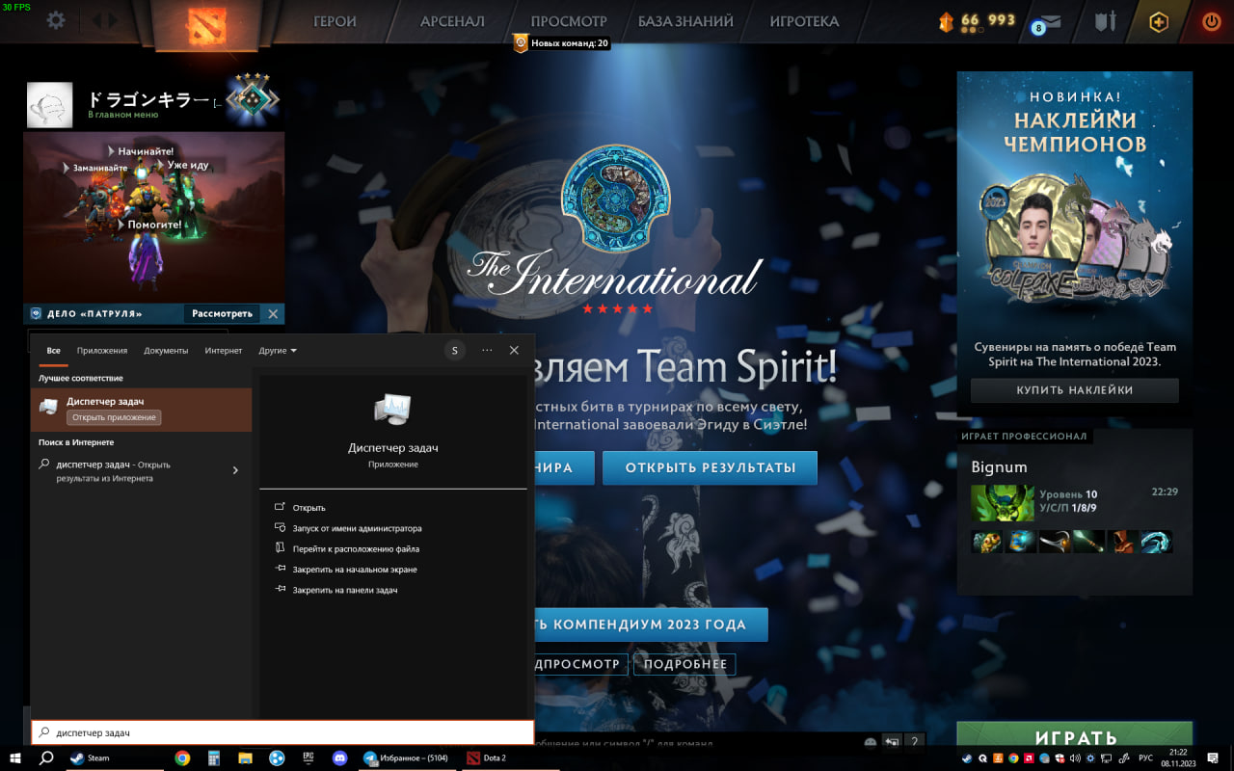Click the search field containing диспетчер задач
Screen dimensions: 1234x771
pyautogui.click(x=282, y=732)
